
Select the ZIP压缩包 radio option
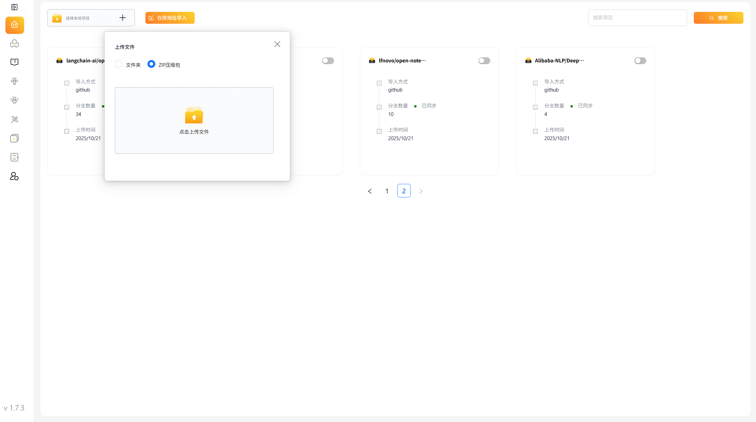(151, 64)
